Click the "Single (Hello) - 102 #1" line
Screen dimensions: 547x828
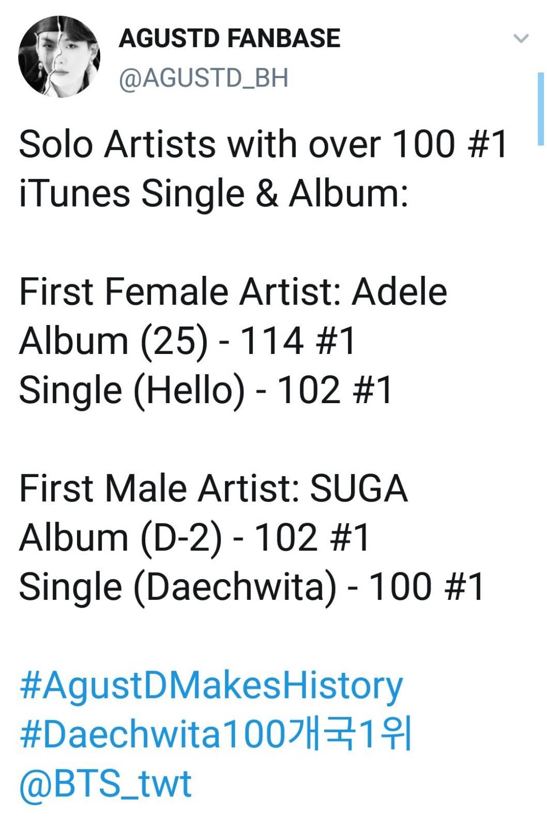(x=206, y=390)
